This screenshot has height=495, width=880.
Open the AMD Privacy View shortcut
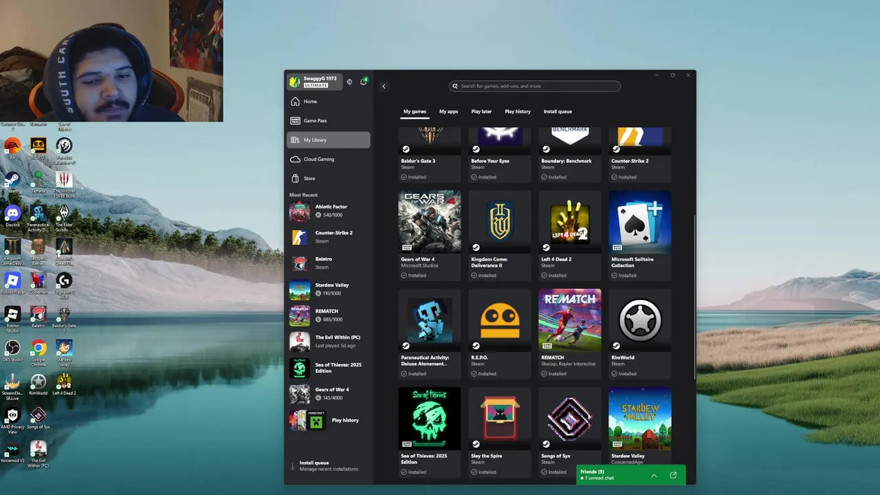(12, 421)
